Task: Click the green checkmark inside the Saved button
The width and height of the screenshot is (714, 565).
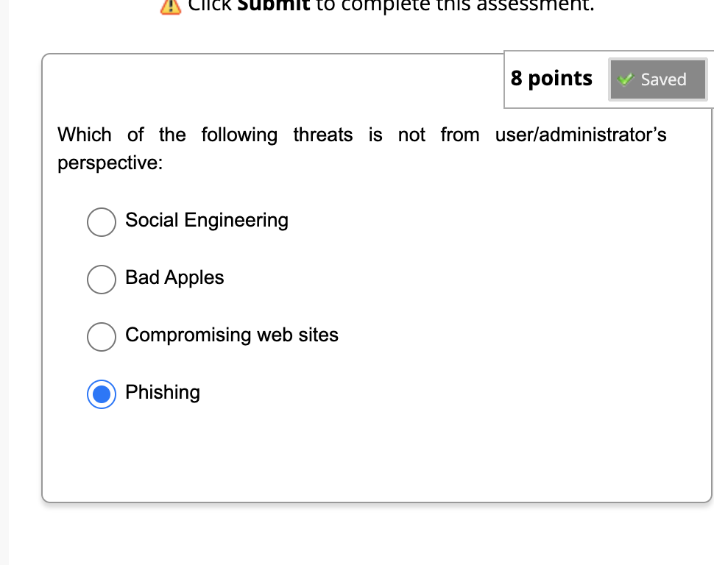Action: click(626, 79)
